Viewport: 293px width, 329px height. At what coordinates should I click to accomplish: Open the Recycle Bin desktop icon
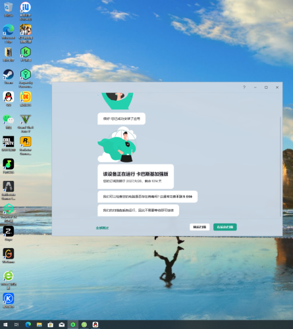[9, 9]
